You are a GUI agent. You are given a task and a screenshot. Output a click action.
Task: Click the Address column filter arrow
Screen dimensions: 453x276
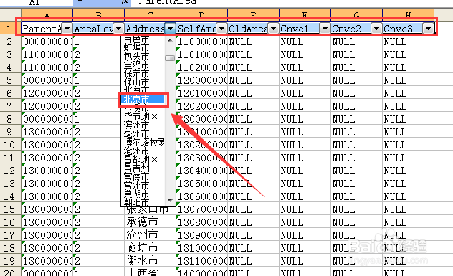(170, 29)
